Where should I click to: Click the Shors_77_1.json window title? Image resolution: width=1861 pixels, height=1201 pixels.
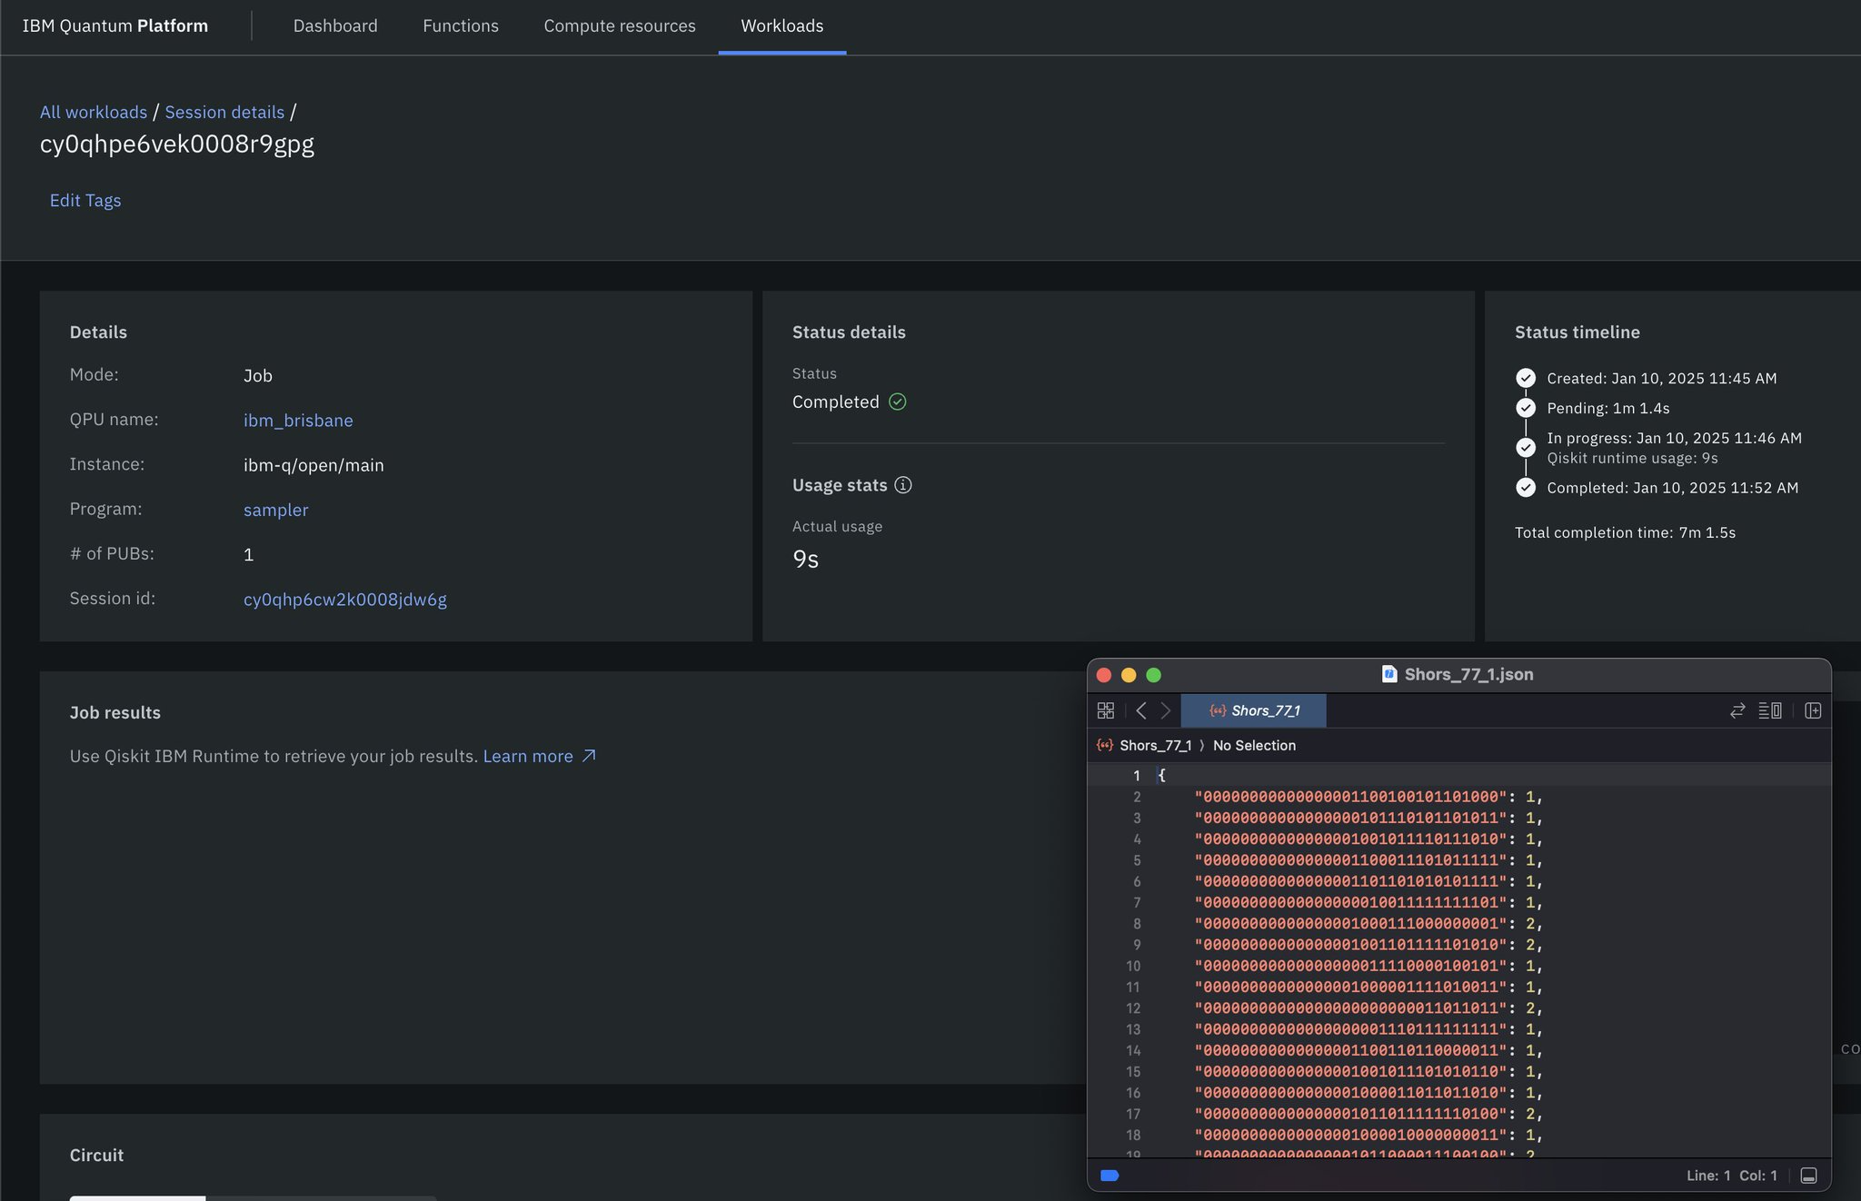1468,674
